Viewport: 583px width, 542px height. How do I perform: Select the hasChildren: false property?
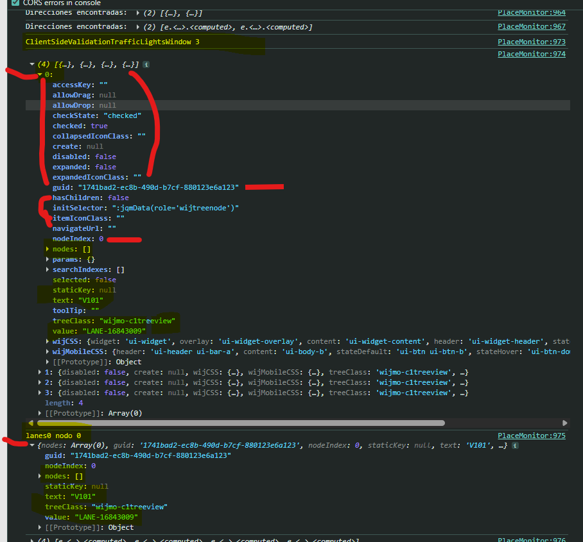coord(91,198)
